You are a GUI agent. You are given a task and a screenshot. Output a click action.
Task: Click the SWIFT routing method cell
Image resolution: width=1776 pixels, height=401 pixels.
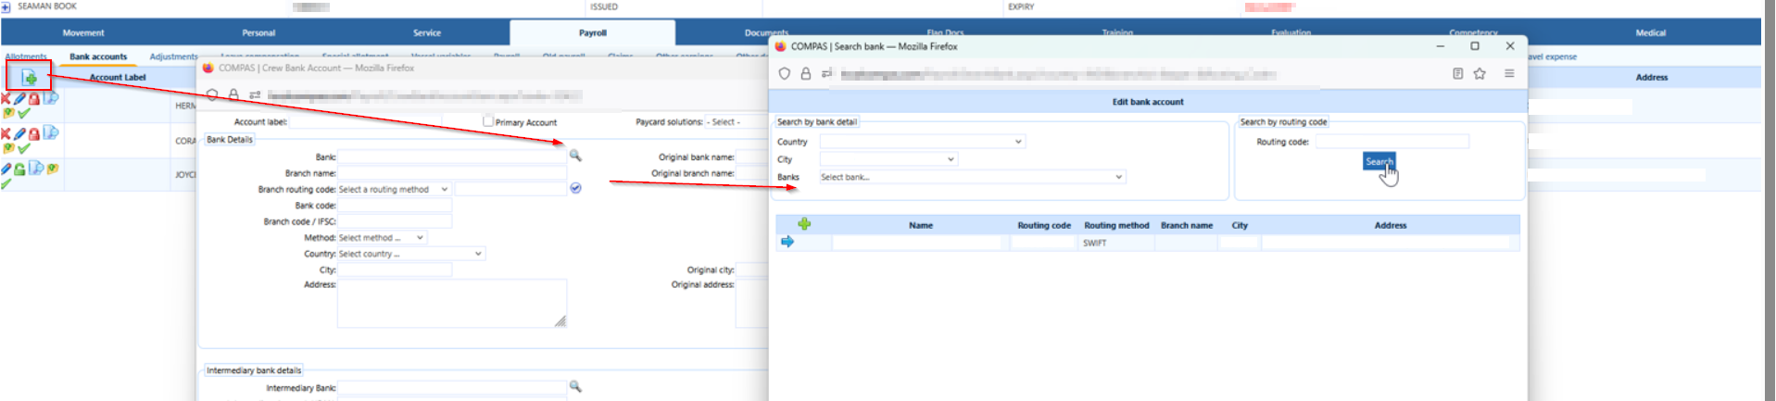[1115, 243]
